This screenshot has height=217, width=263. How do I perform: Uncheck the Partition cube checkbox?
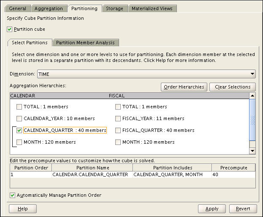pos(10,29)
